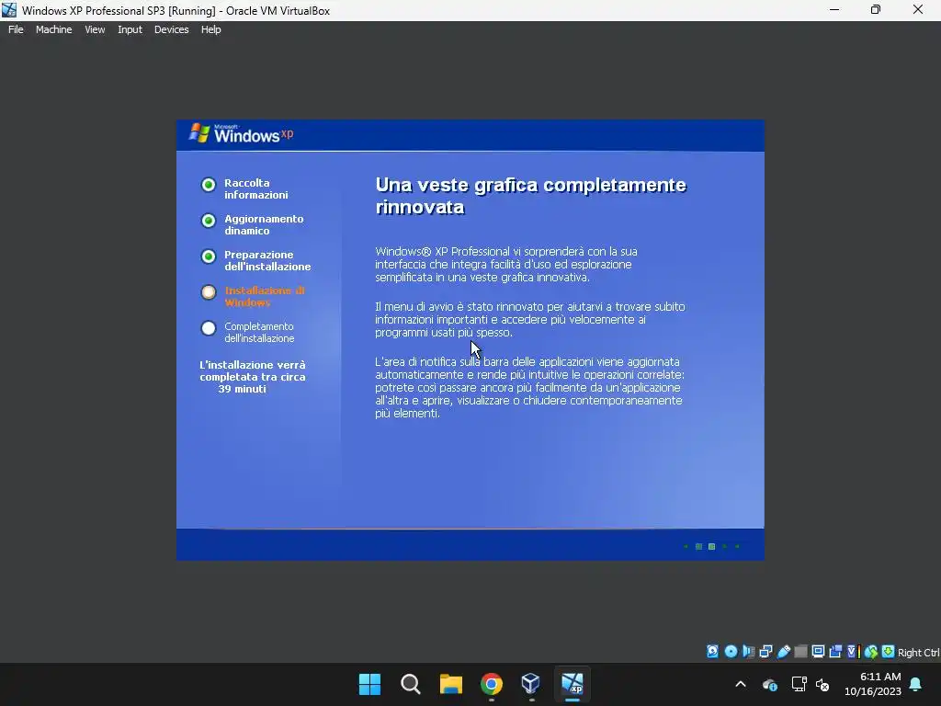Viewport: 941px width, 706px height.
Task: Open File Explorer from the taskbar
Action: click(x=450, y=684)
